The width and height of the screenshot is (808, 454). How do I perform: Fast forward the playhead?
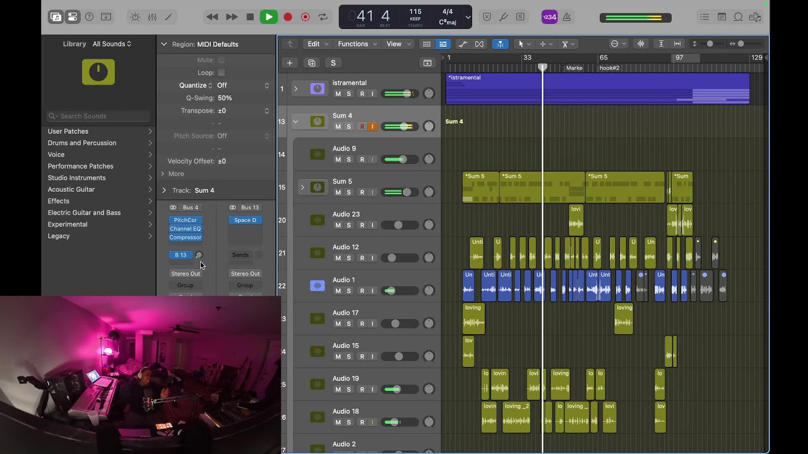(232, 17)
